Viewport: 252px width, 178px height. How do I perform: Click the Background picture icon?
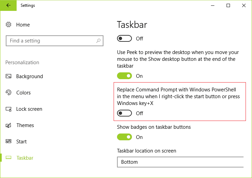(x=9, y=76)
